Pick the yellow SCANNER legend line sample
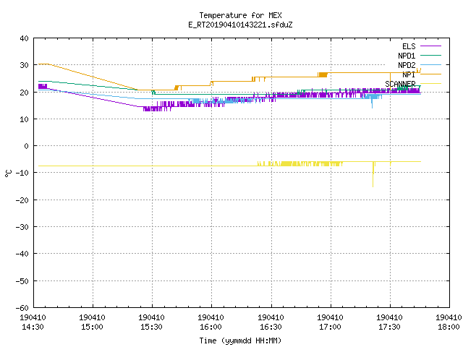 pos(430,84)
